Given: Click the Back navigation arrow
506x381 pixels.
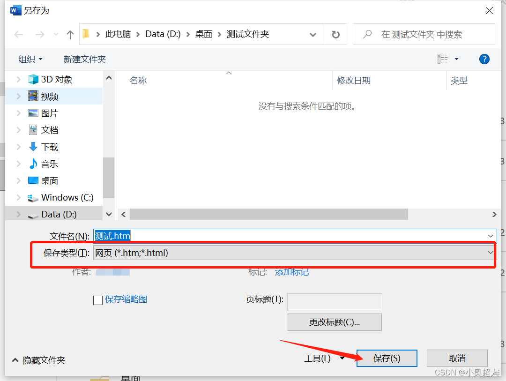Looking at the screenshot, I should (x=19, y=34).
